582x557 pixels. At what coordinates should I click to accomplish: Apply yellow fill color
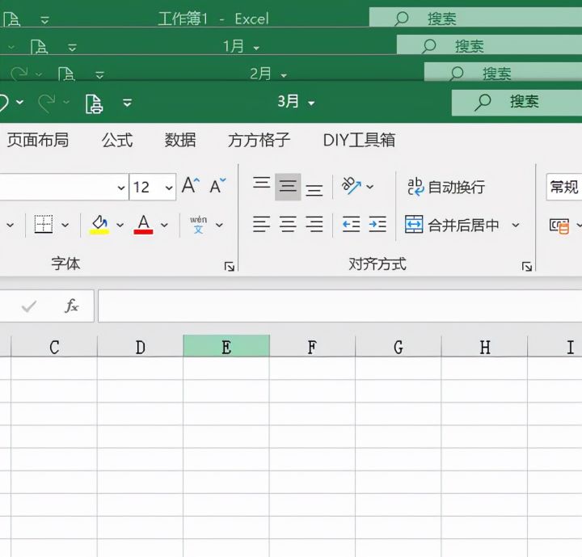click(99, 224)
